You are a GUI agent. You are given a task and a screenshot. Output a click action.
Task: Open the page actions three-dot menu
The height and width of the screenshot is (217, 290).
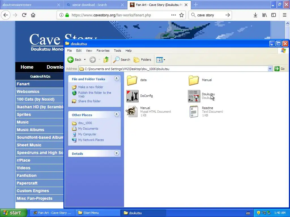click(174, 15)
